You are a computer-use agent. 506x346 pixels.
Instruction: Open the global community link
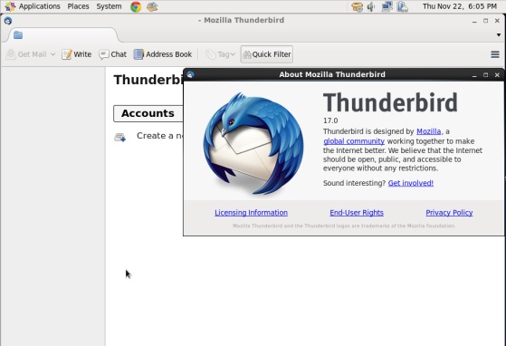coord(354,141)
